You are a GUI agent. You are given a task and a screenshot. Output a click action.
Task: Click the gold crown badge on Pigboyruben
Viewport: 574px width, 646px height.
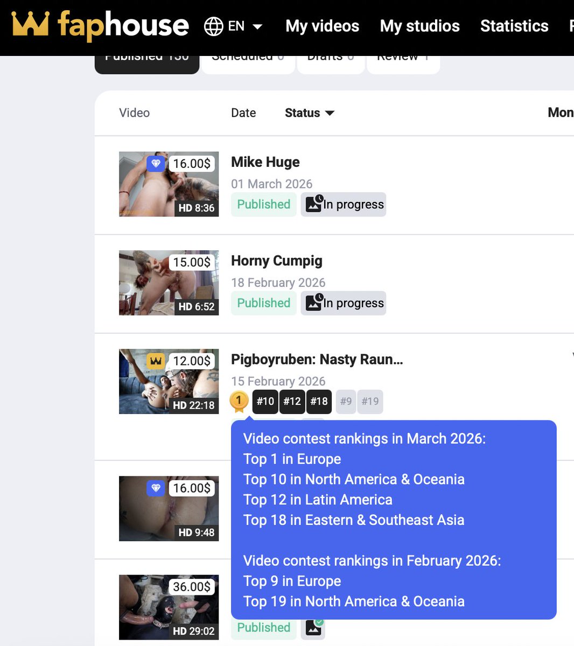(x=156, y=361)
